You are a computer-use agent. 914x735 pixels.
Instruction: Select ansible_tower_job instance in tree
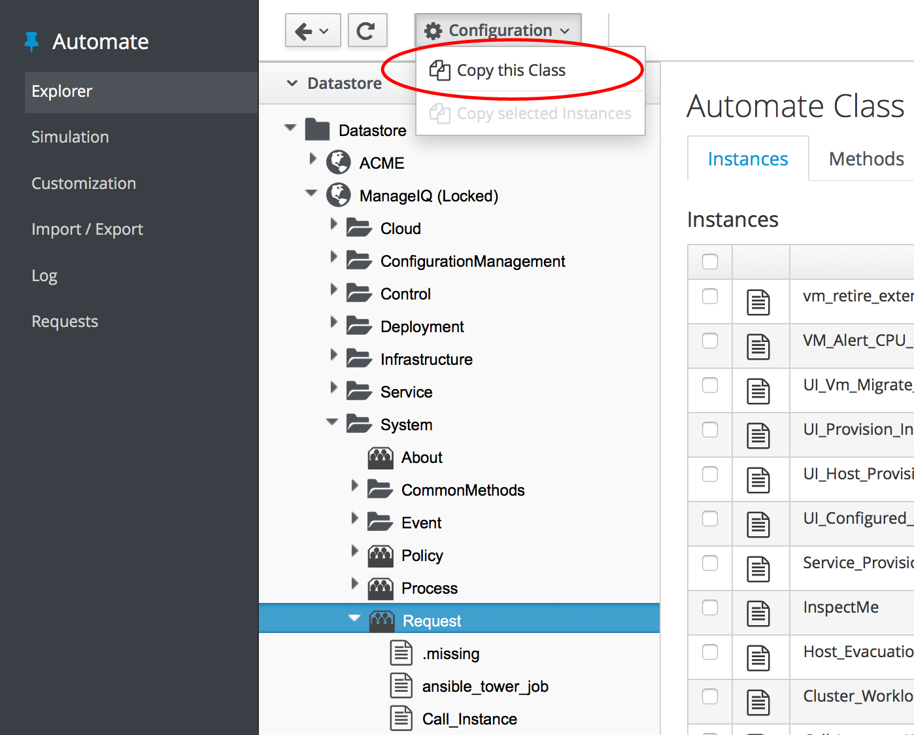click(484, 687)
